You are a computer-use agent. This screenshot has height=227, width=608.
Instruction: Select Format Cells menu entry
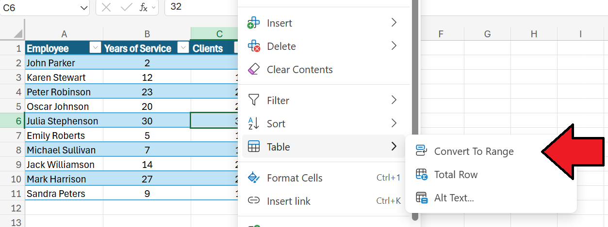coord(323,178)
